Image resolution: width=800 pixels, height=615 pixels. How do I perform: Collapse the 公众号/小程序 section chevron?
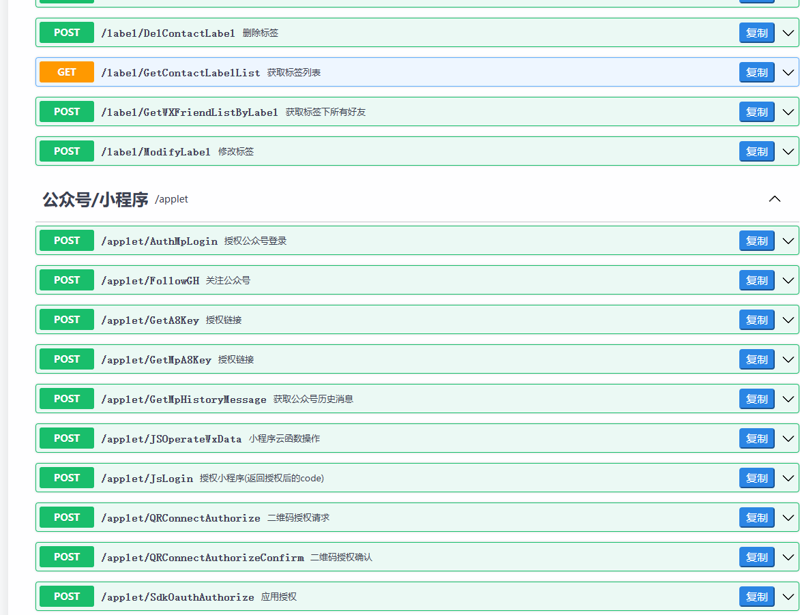[774, 199]
